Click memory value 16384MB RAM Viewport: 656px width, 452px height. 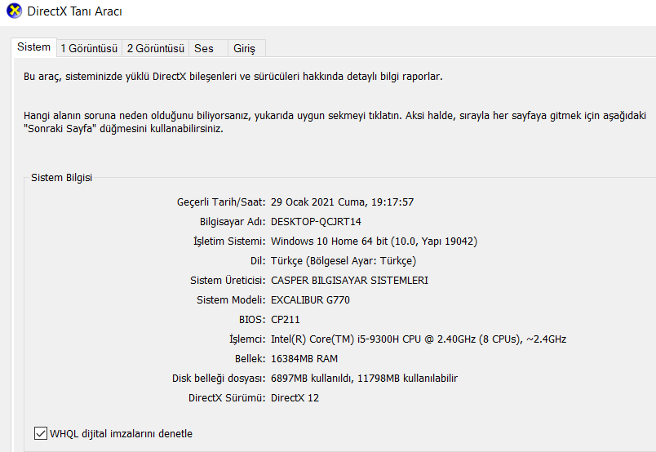tap(304, 359)
